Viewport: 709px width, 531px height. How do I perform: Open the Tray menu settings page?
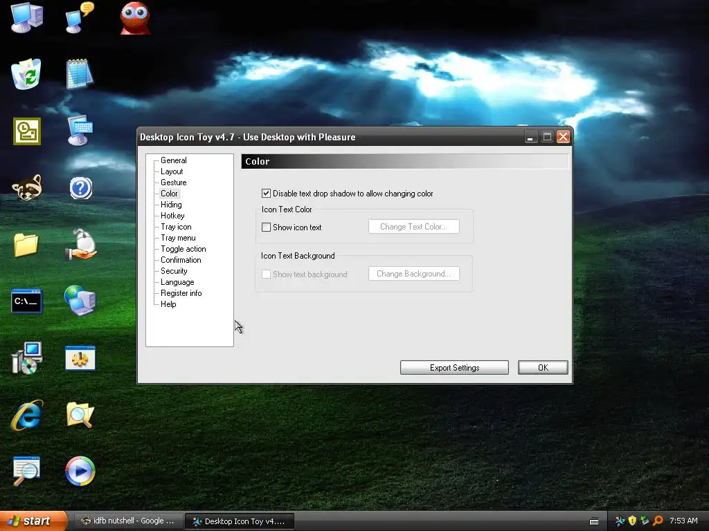[178, 238]
